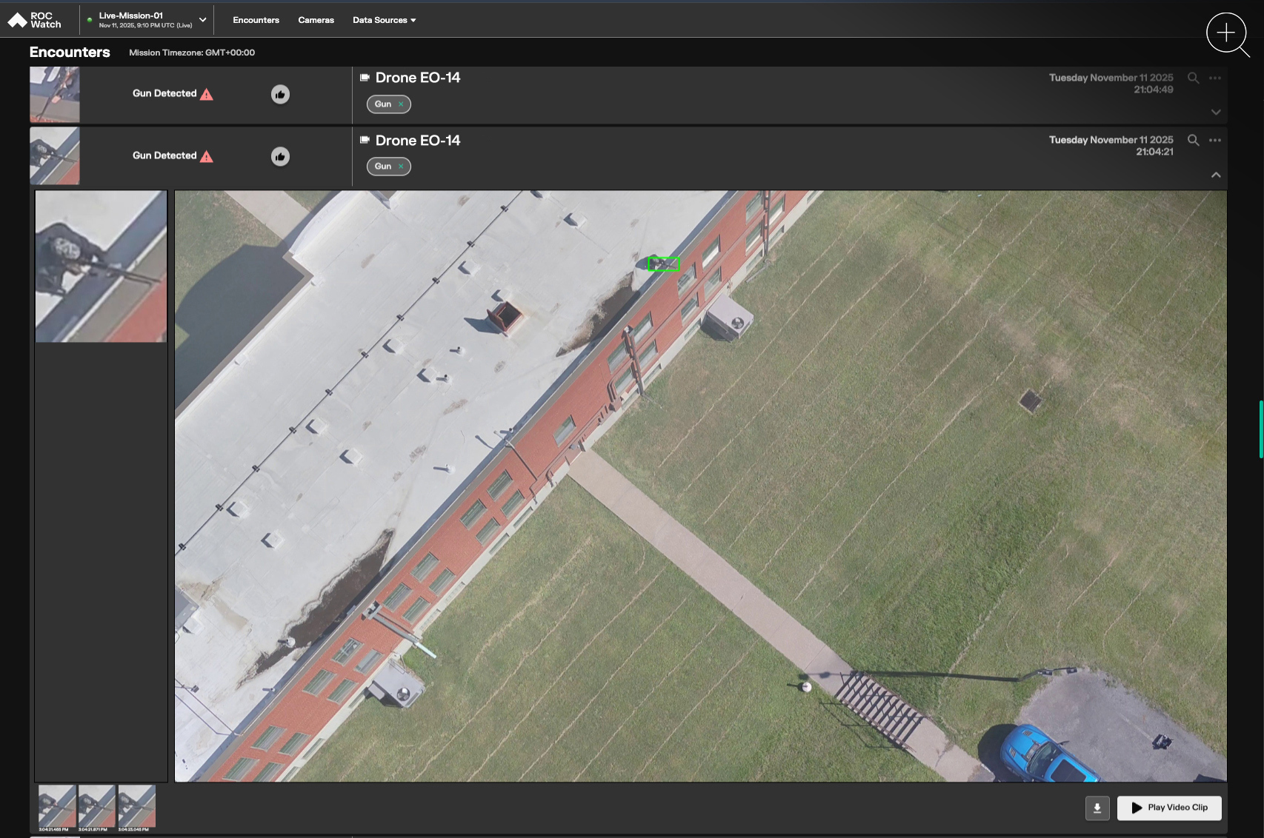The image size is (1264, 838).
Task: Remove Gun tag from 21:04:49 encounter
Action: tap(401, 104)
